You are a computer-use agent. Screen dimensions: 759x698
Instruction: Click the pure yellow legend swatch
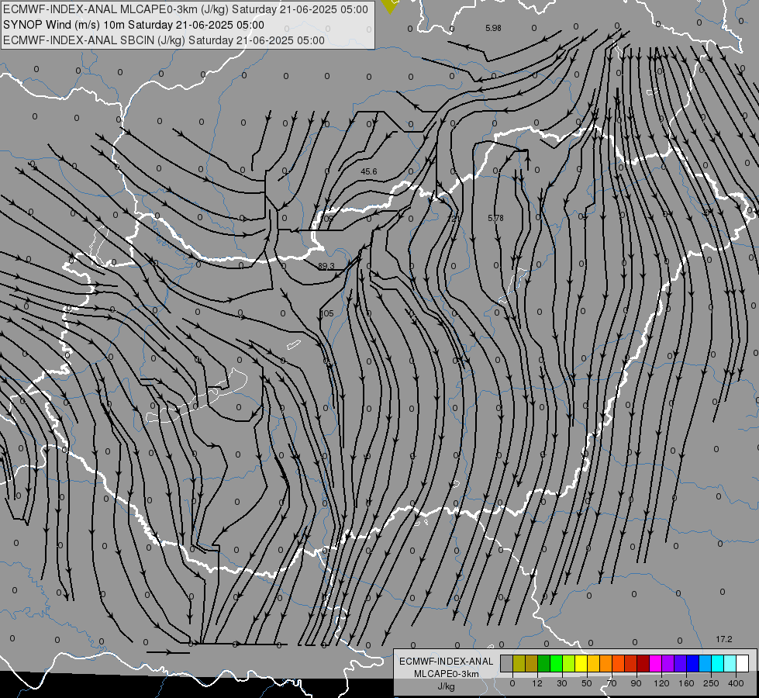click(581, 664)
